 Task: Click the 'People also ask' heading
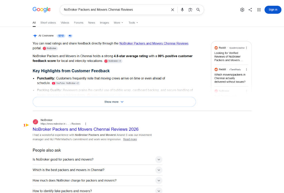point(47,150)
